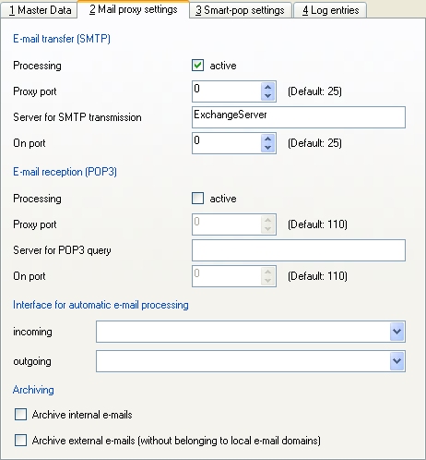Select the Mail proxy settings tab
426x460 pixels.
point(133,9)
